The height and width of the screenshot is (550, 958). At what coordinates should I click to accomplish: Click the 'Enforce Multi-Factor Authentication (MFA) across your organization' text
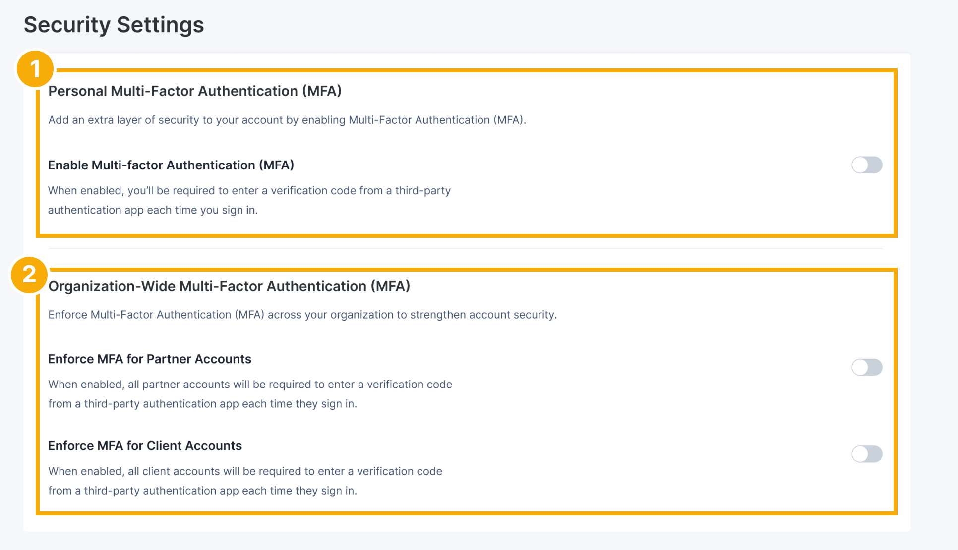coord(302,315)
